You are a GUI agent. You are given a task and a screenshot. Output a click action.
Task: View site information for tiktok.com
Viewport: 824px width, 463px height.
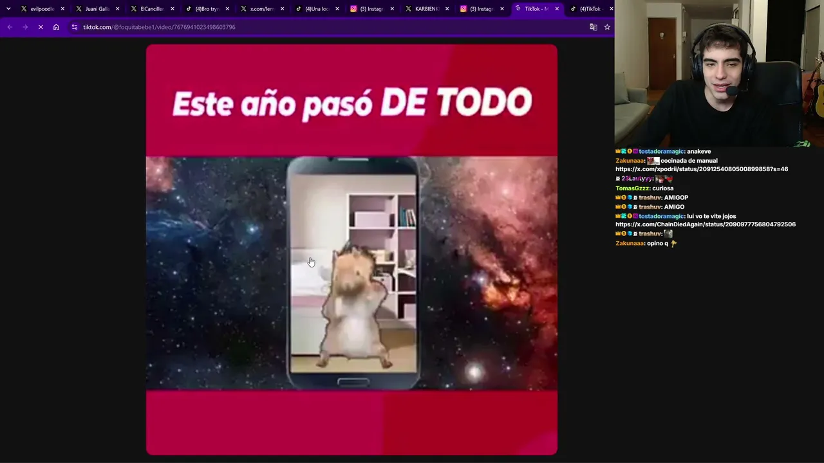[75, 27]
